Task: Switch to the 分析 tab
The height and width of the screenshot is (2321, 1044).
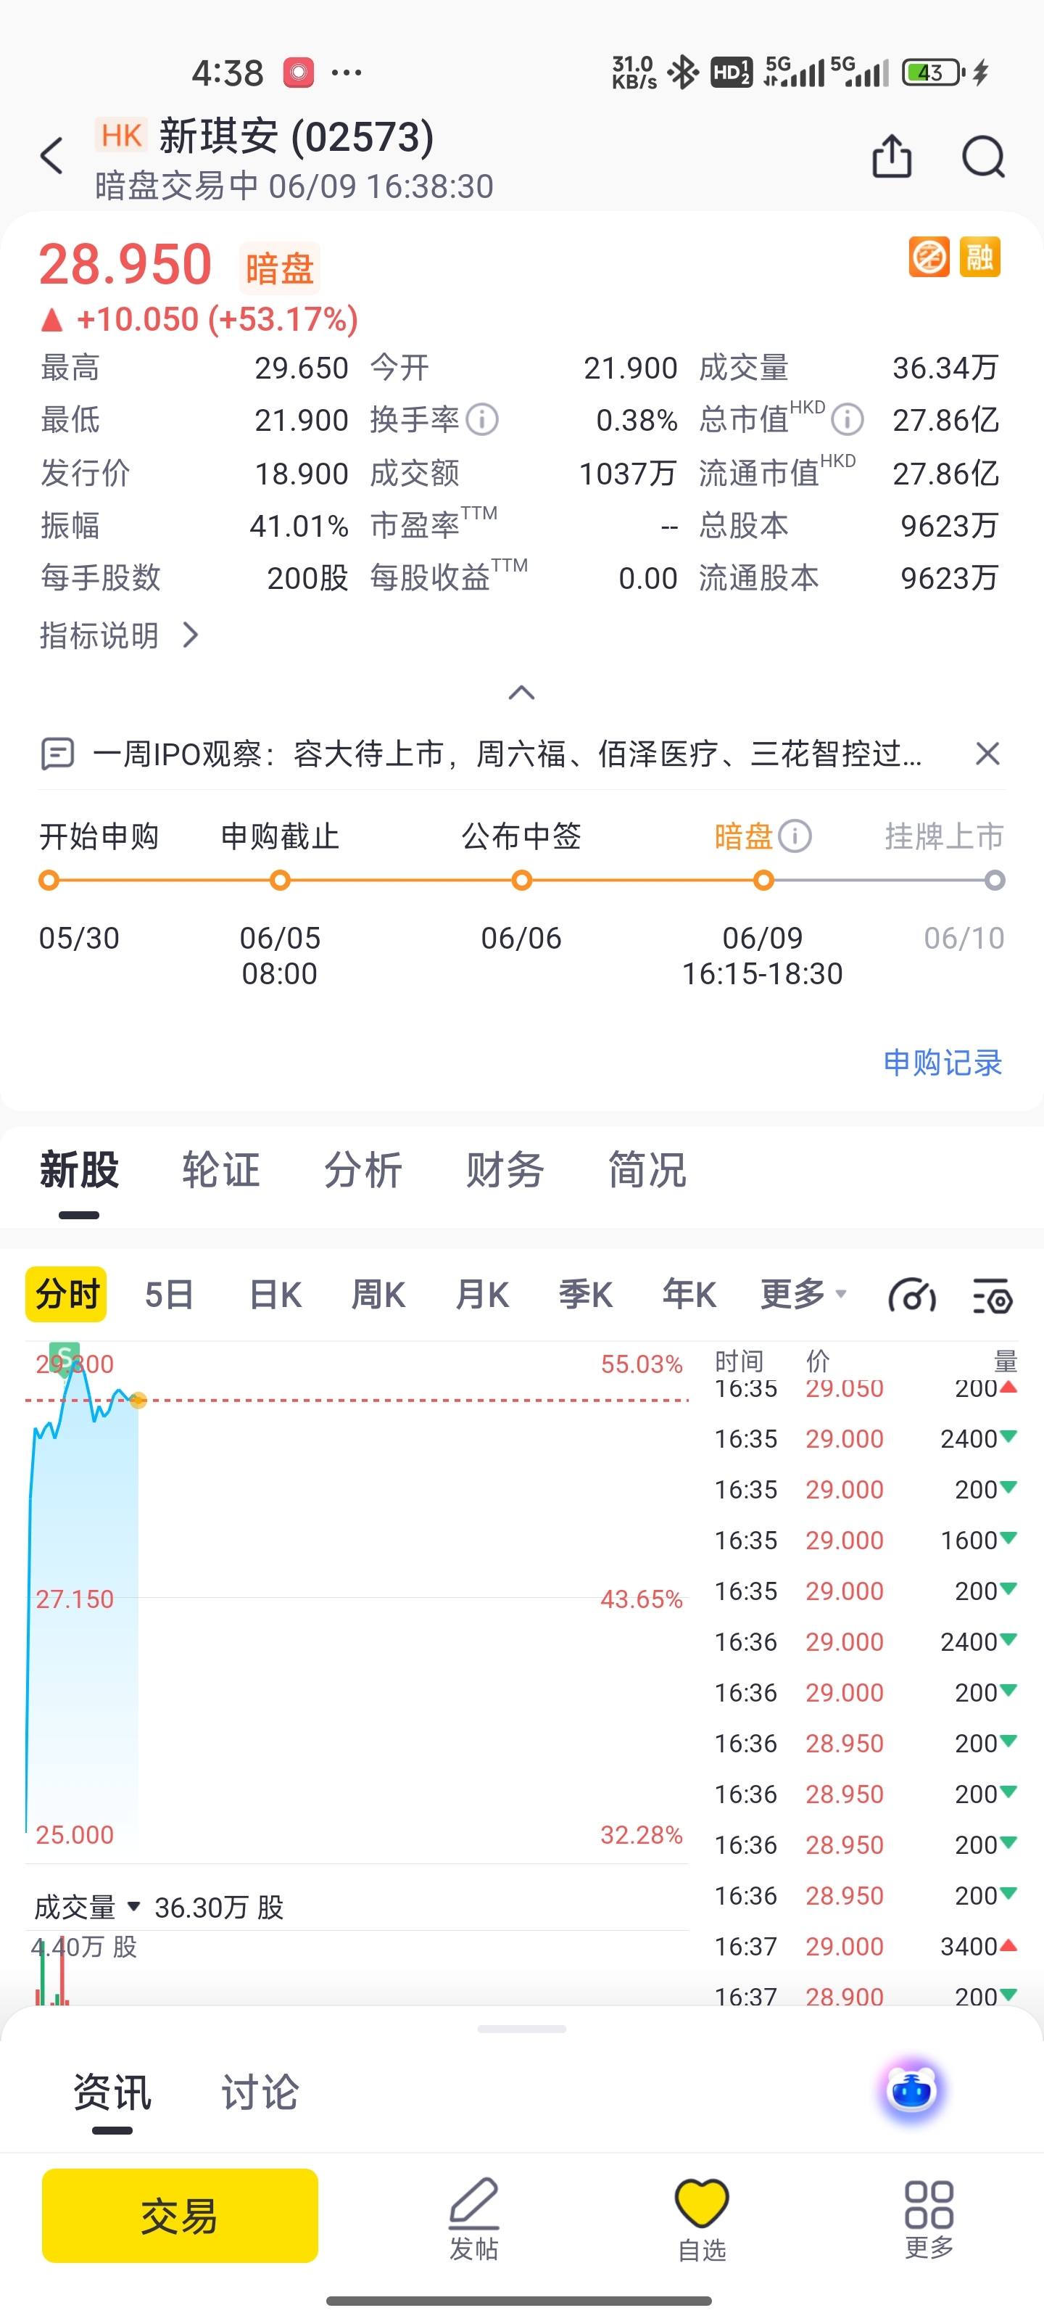Action: click(x=363, y=1169)
